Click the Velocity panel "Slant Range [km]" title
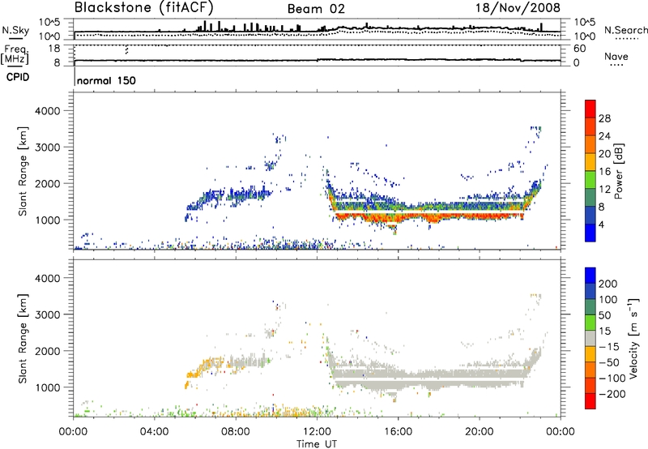The height and width of the screenshot is (449, 648). coord(23,338)
